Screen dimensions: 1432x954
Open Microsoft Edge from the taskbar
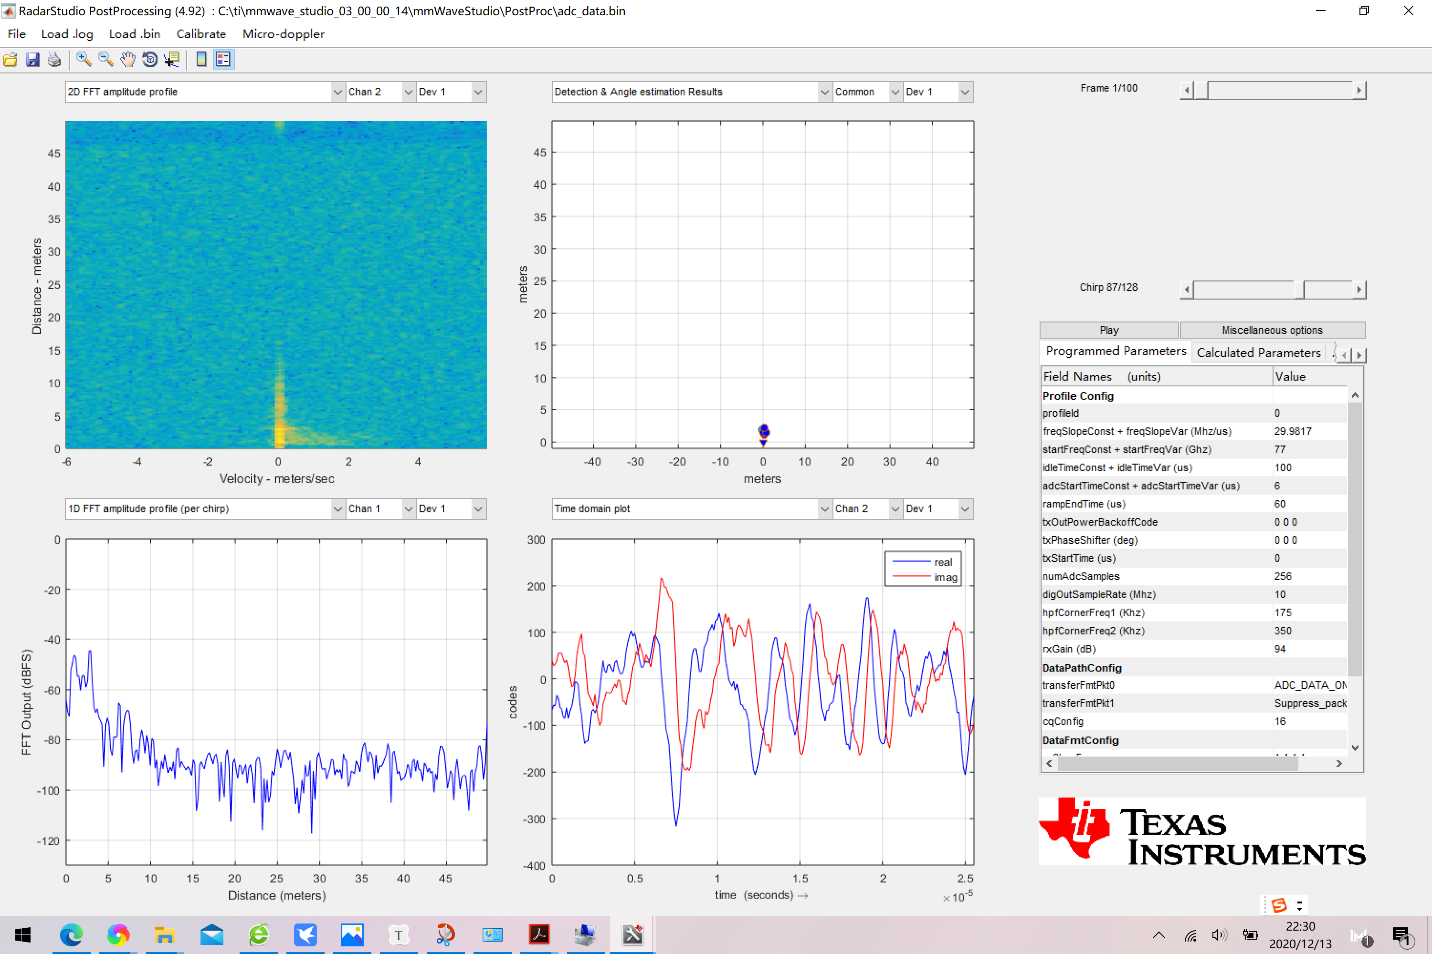coord(71,934)
